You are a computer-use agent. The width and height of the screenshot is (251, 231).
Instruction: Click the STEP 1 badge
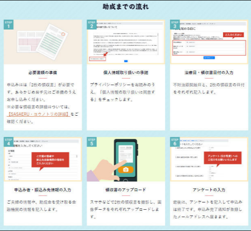(9, 25)
